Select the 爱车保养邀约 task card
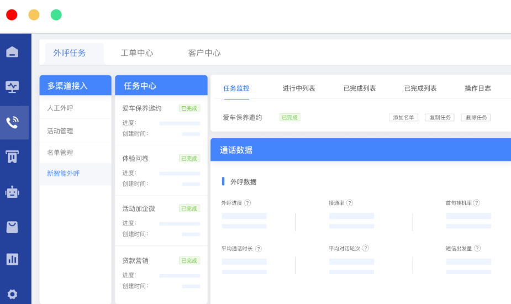511x304 pixels. (161, 120)
